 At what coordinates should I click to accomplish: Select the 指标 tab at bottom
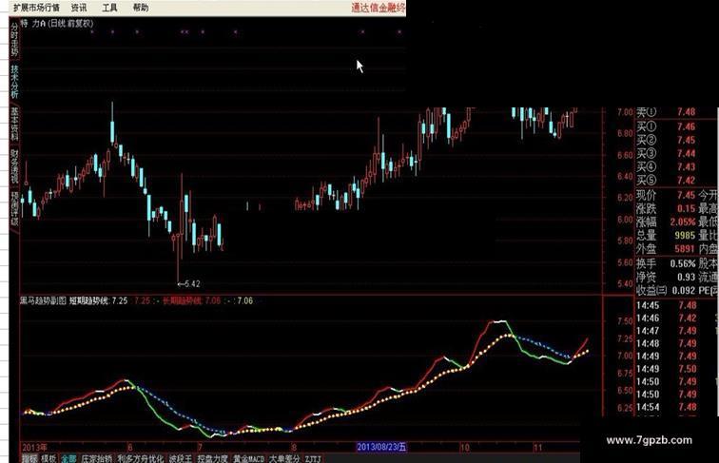point(29,458)
